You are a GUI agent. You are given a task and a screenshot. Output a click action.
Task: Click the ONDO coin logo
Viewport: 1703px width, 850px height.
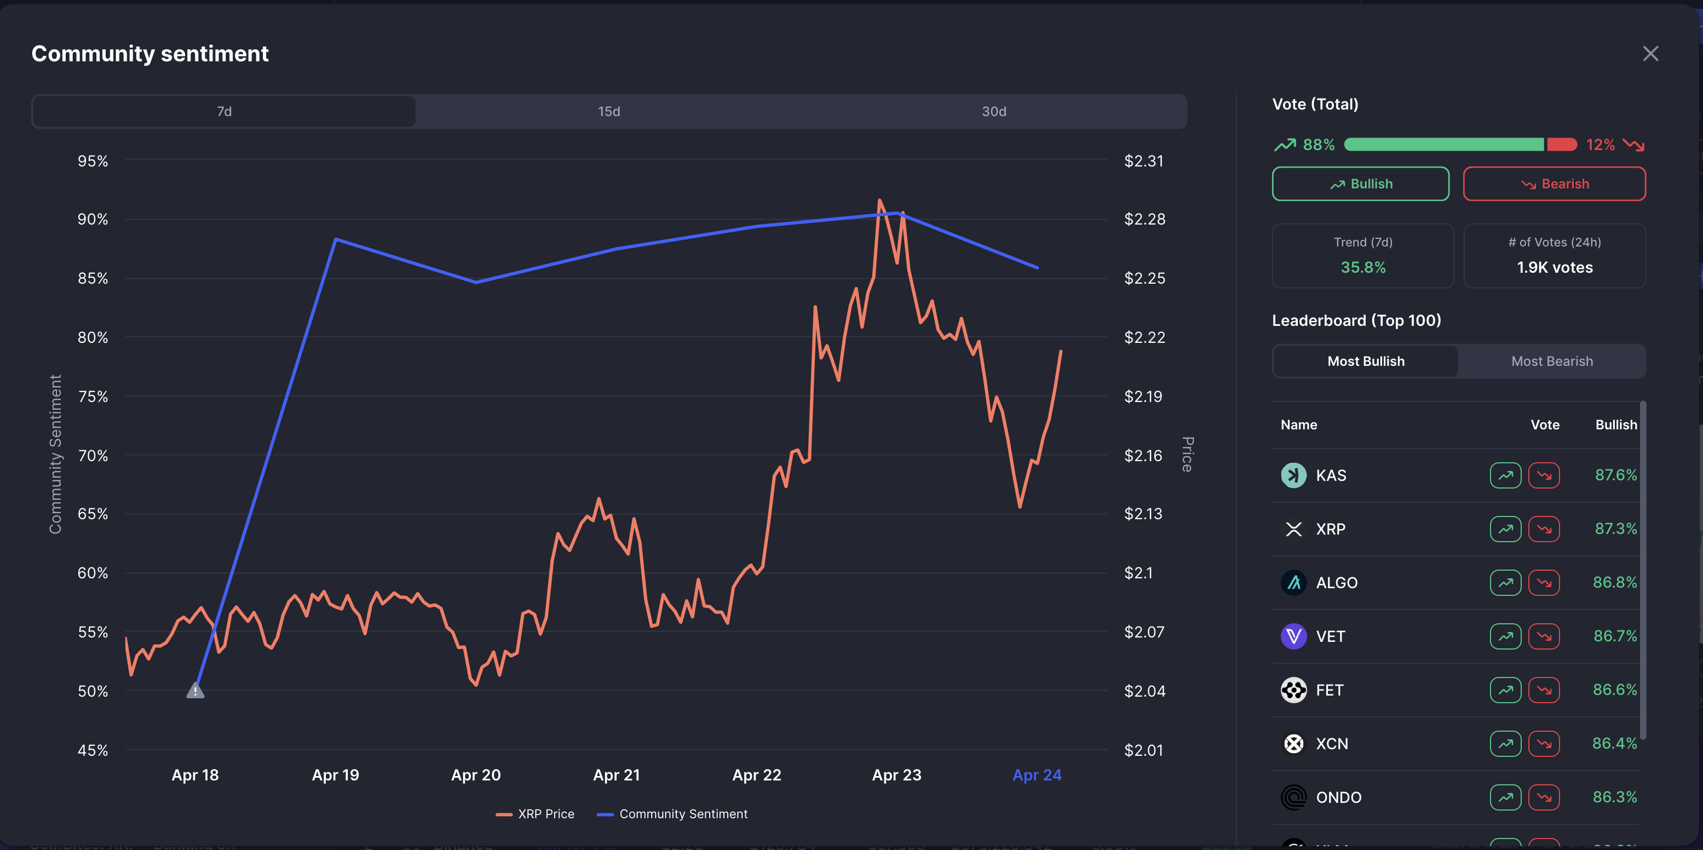point(1293,797)
